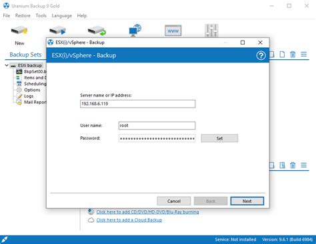
Task: Click the Password field
Action: coord(157,138)
